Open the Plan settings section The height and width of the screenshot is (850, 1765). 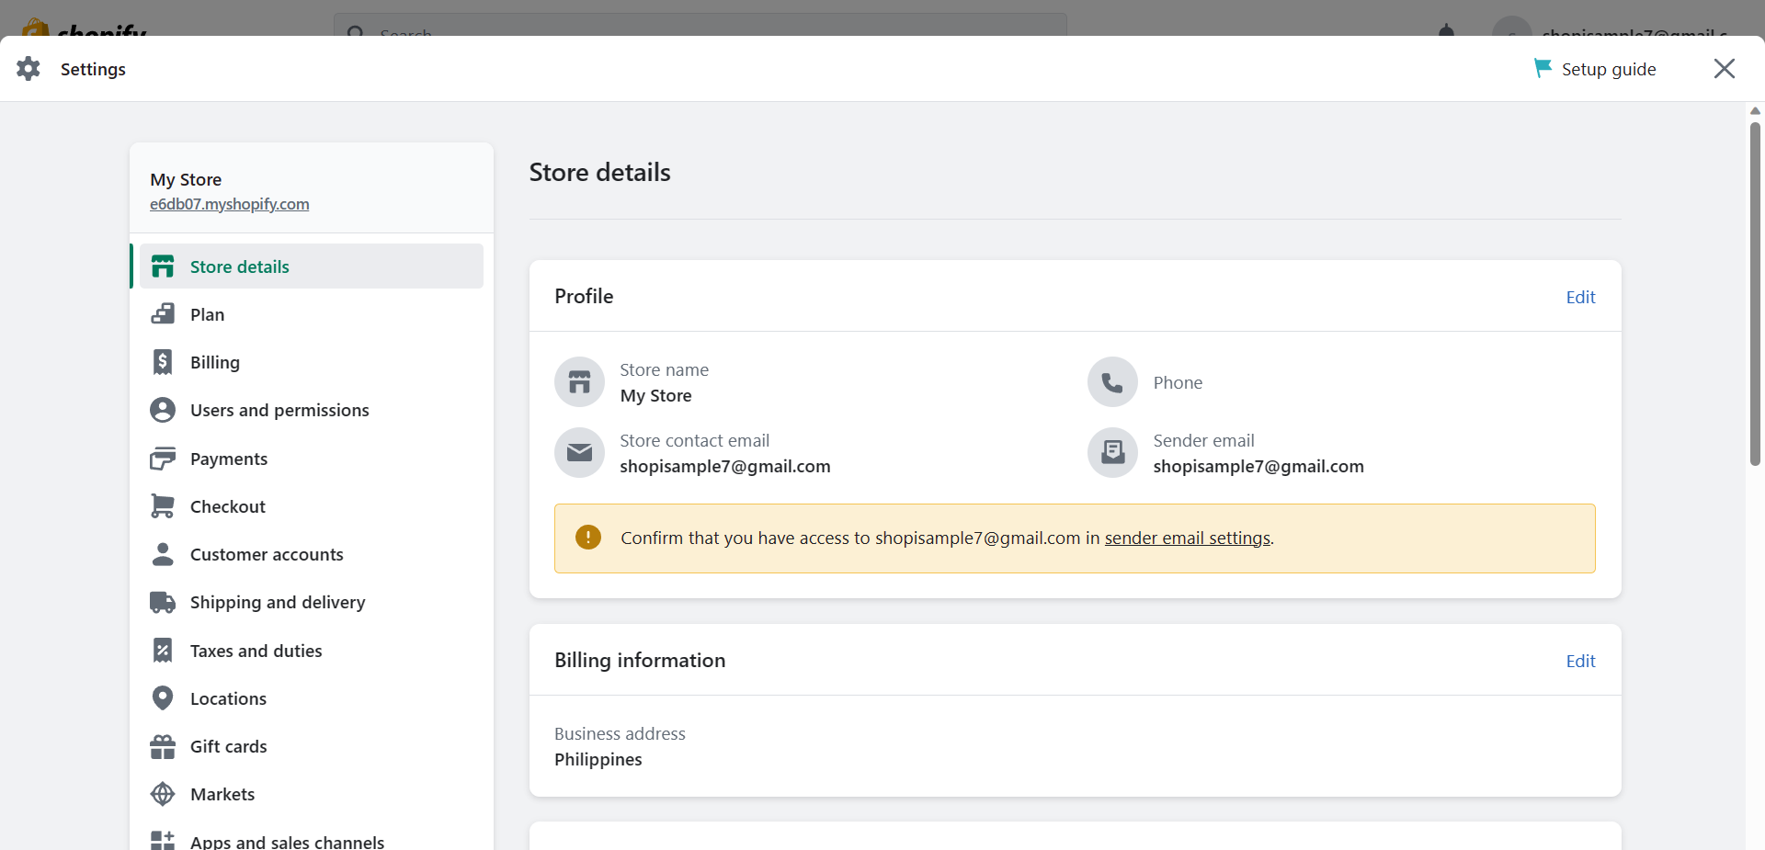[312, 314]
